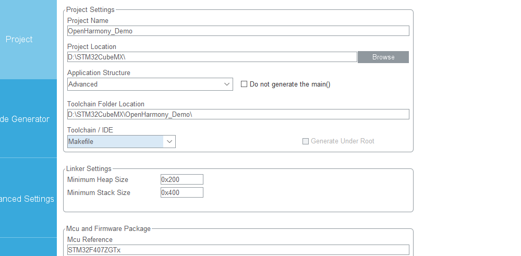The image size is (521, 256).
Task: Select the Advanced application structure combo box
Action: click(150, 84)
